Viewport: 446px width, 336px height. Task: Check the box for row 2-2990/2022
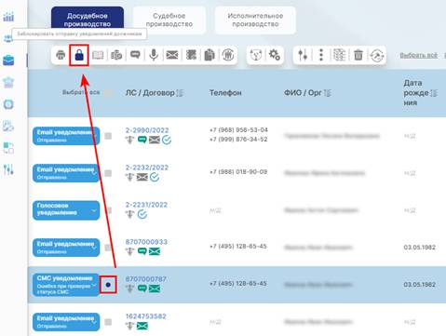(108, 136)
